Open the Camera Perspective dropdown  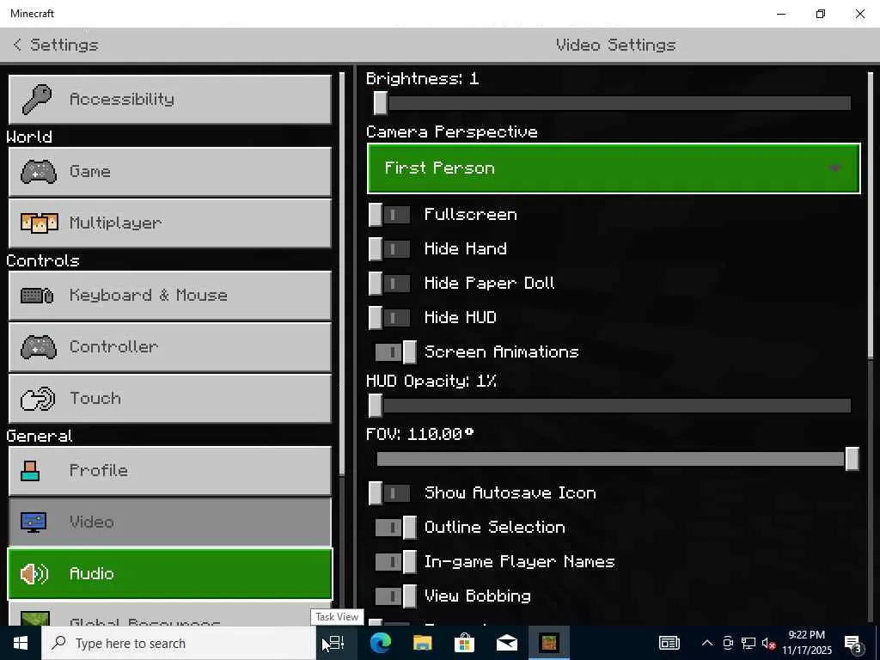point(614,168)
